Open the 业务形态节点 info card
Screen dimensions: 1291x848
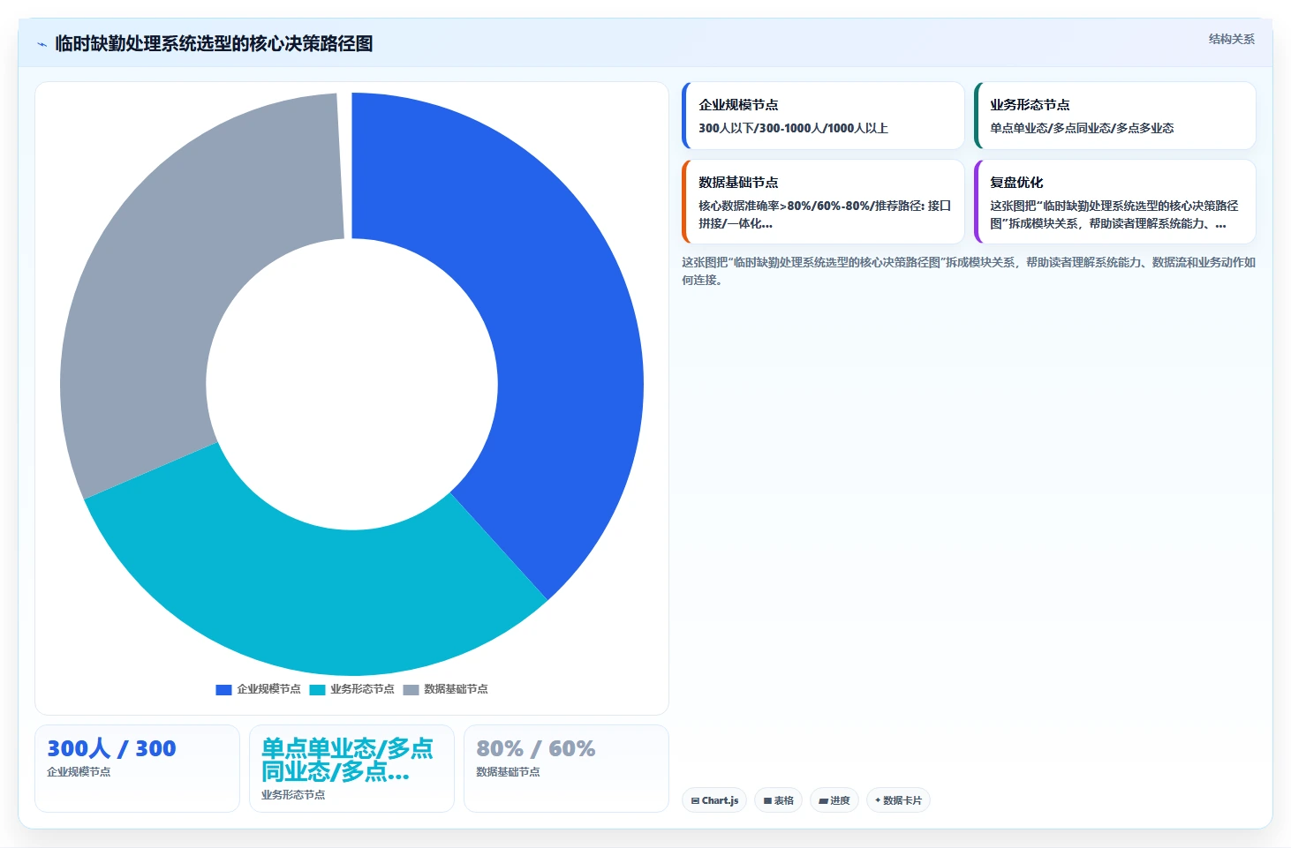point(1114,116)
